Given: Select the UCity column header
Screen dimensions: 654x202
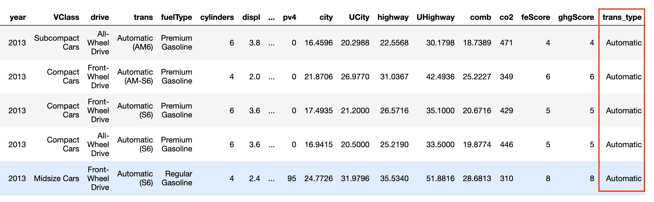Looking at the screenshot, I should point(359,17).
